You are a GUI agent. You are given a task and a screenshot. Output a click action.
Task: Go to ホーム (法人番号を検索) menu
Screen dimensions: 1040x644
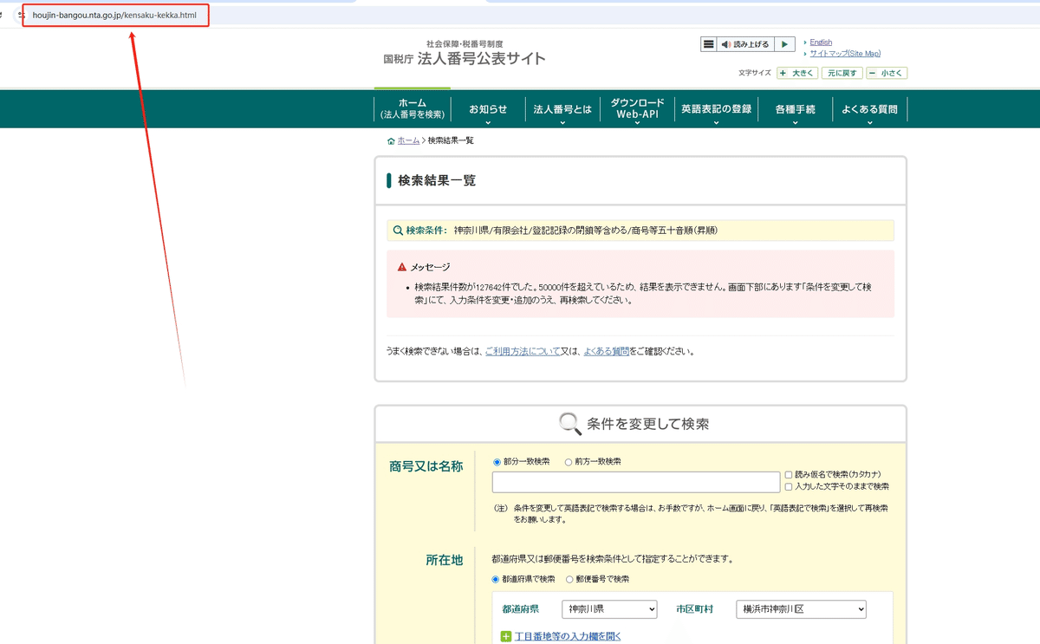[413, 108]
